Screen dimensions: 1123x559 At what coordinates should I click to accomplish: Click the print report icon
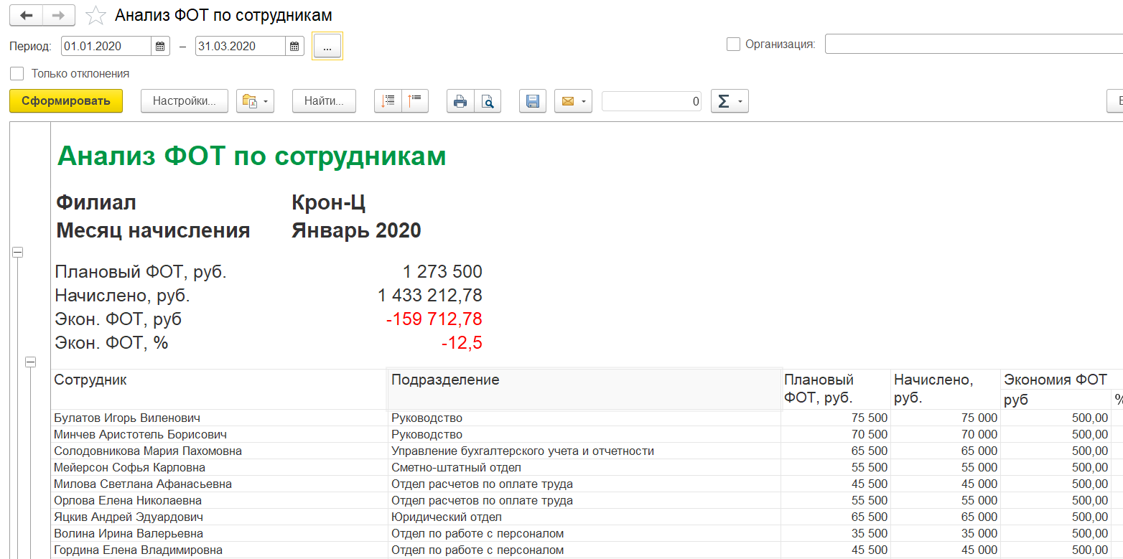click(460, 101)
